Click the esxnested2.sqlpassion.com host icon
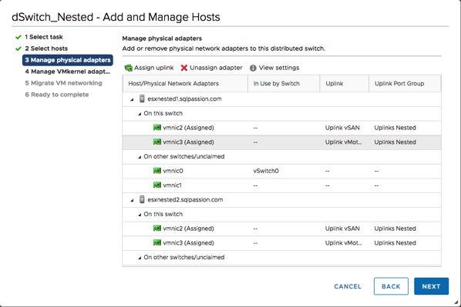Image resolution: width=461 pixels, height=307 pixels. pyautogui.click(x=142, y=199)
